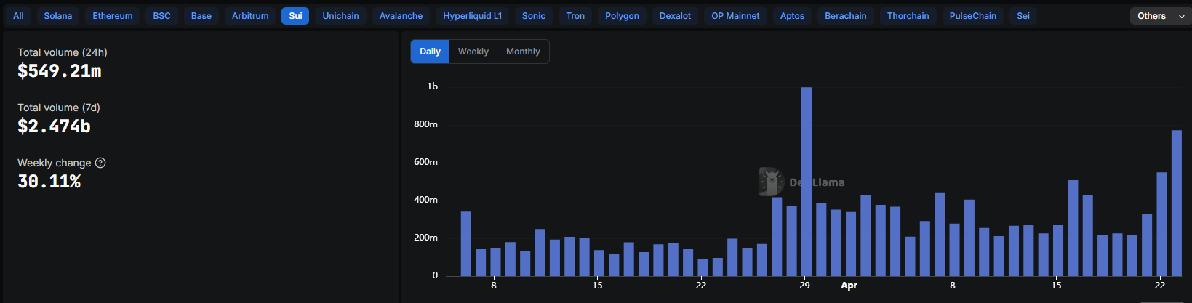This screenshot has height=303, width=1192.
Task: Switch to Unichain volume data
Action: click(x=340, y=16)
